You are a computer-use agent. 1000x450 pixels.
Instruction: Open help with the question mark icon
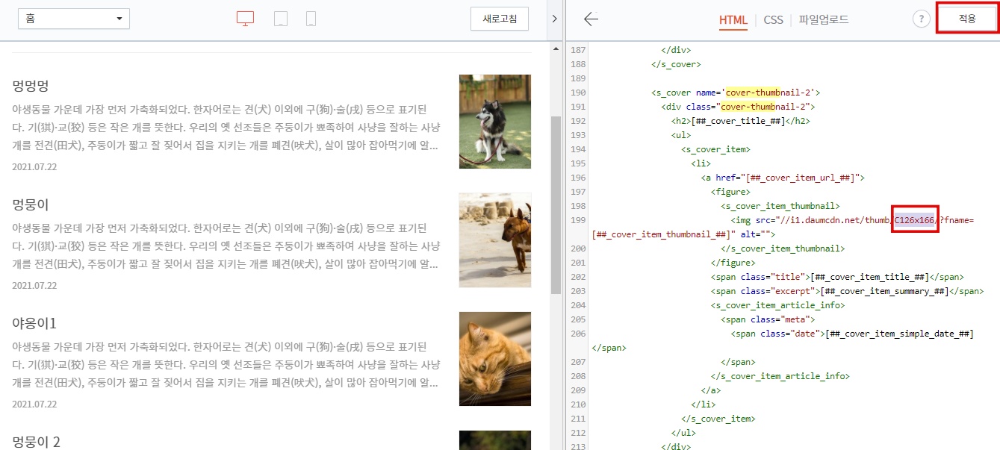tap(922, 19)
